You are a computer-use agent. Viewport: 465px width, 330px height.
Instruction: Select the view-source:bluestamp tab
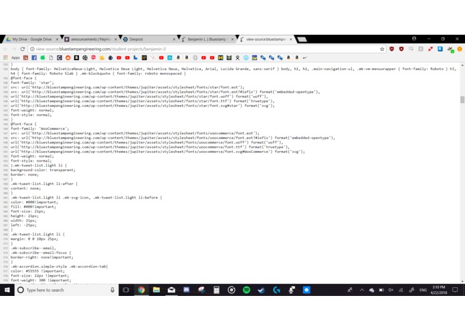(266, 39)
